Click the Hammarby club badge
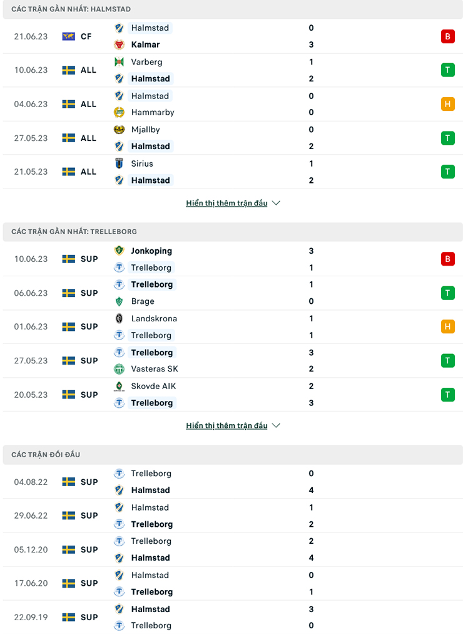Viewport: 463px width, 634px height. (120, 113)
